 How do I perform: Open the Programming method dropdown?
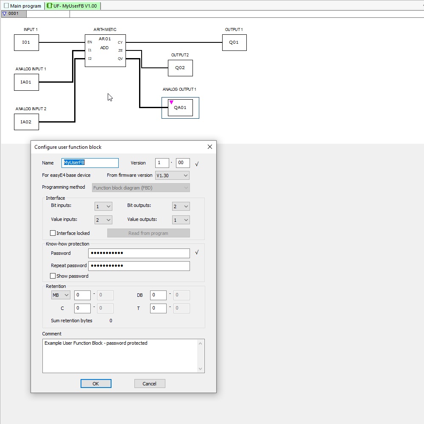coord(141,188)
